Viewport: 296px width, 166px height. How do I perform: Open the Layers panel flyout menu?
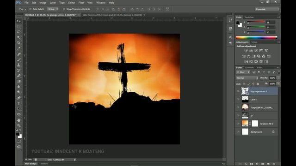click(278, 68)
